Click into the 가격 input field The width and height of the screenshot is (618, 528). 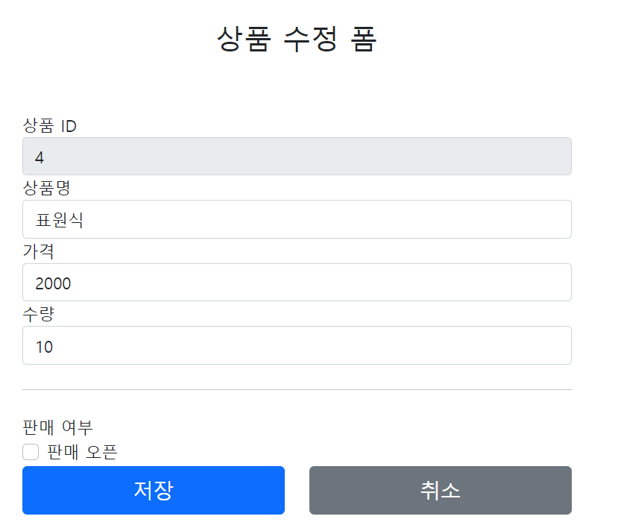click(297, 283)
